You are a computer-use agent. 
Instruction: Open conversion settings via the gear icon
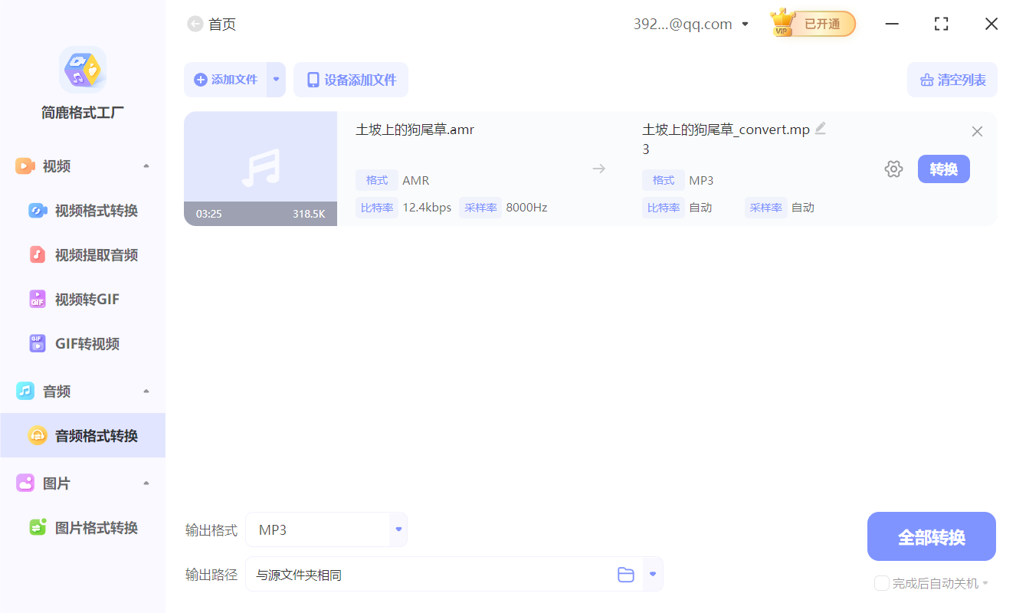tap(893, 169)
